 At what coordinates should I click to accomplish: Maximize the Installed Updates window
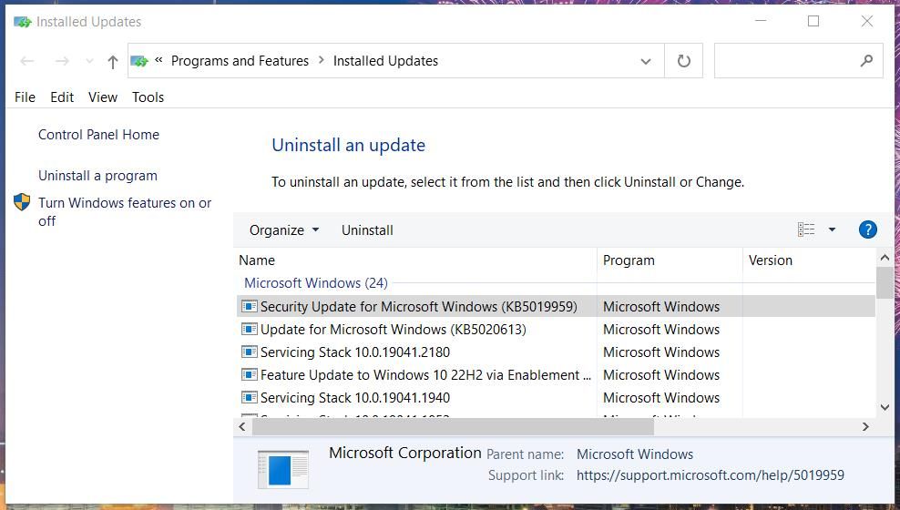pyautogui.click(x=813, y=21)
